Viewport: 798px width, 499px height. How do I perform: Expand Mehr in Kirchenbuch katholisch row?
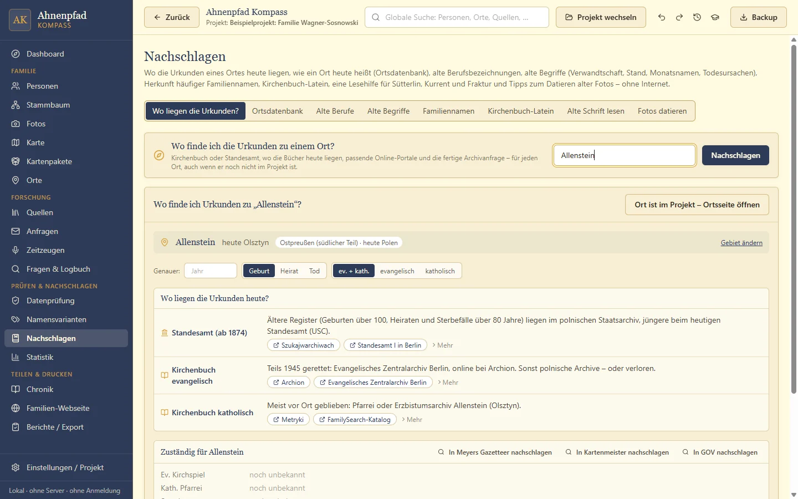coord(412,420)
